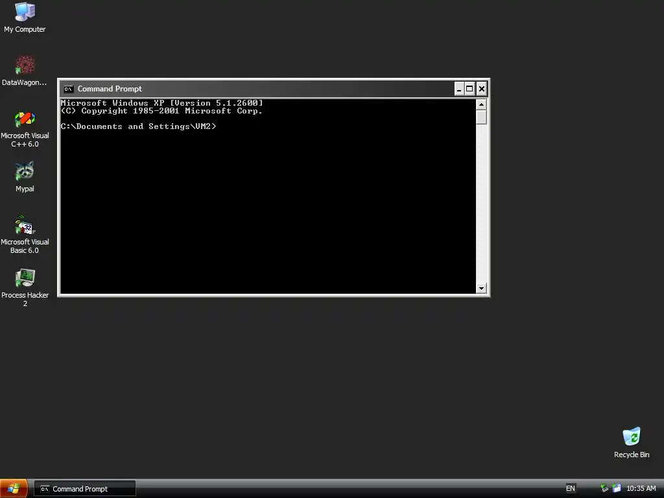Click the console scroll down arrow
This screenshot has height=498, width=664.
(481, 289)
